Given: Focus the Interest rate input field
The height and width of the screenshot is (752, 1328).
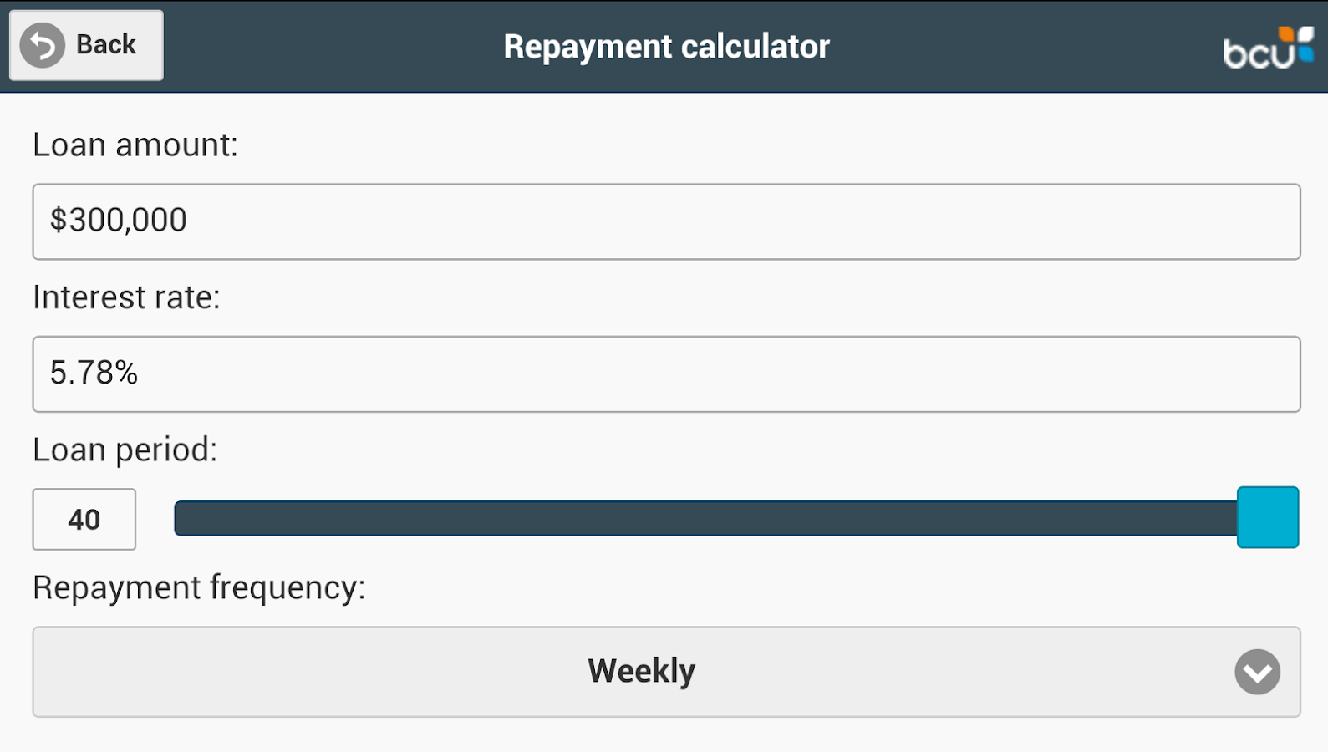Looking at the screenshot, I should (x=666, y=373).
